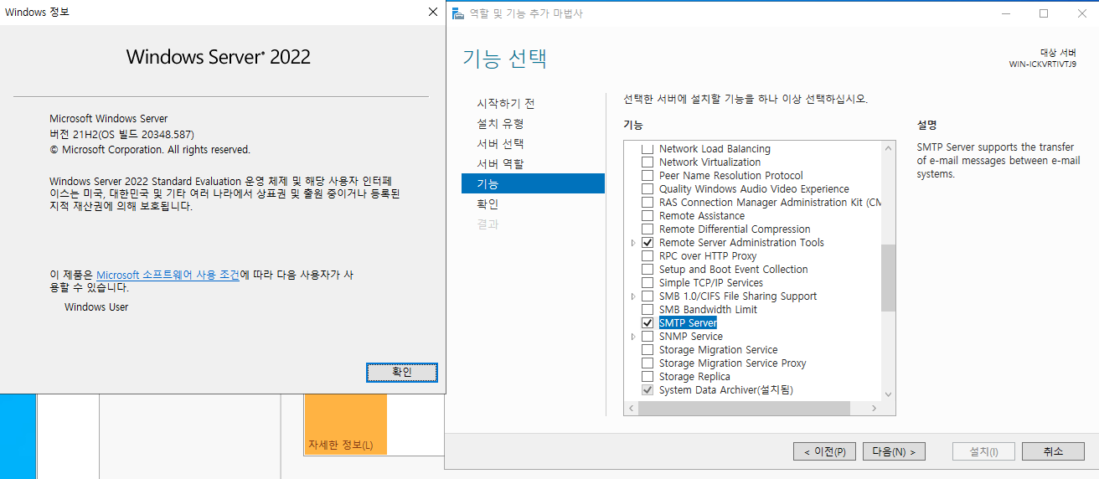Click horizontal scrollbar right arrow
This screenshot has width=1099, height=479.
pos(874,409)
